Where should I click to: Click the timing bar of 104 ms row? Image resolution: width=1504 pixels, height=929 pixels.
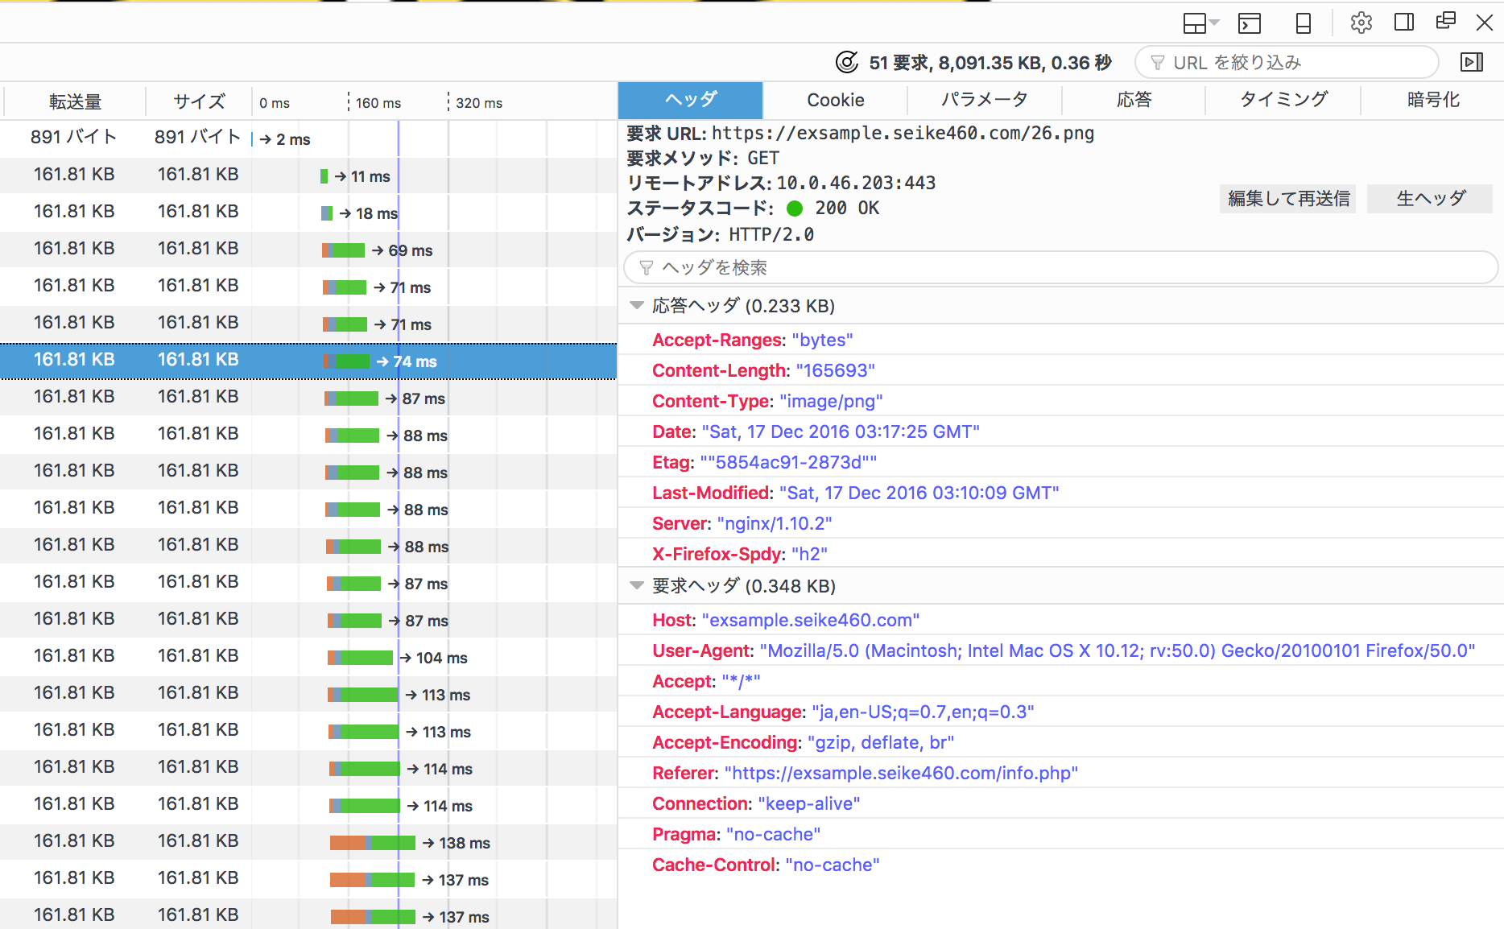[x=360, y=658]
